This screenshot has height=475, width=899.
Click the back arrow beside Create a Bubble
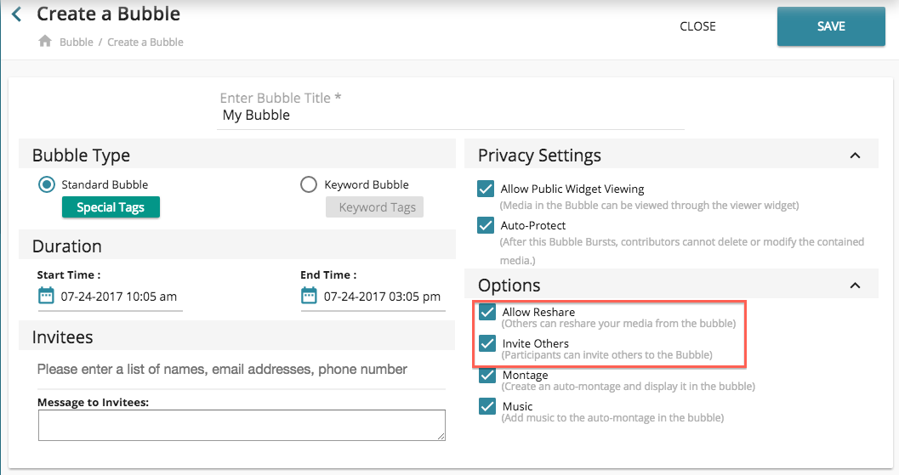[x=16, y=14]
